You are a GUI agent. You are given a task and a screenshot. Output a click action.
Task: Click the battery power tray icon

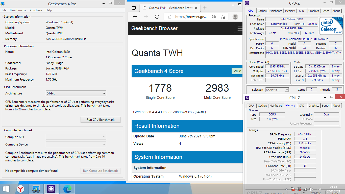coord(299,189)
